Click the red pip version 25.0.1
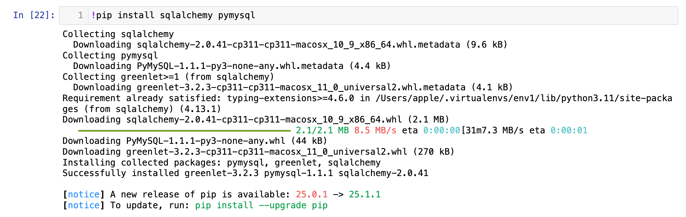 pyautogui.click(x=312, y=195)
